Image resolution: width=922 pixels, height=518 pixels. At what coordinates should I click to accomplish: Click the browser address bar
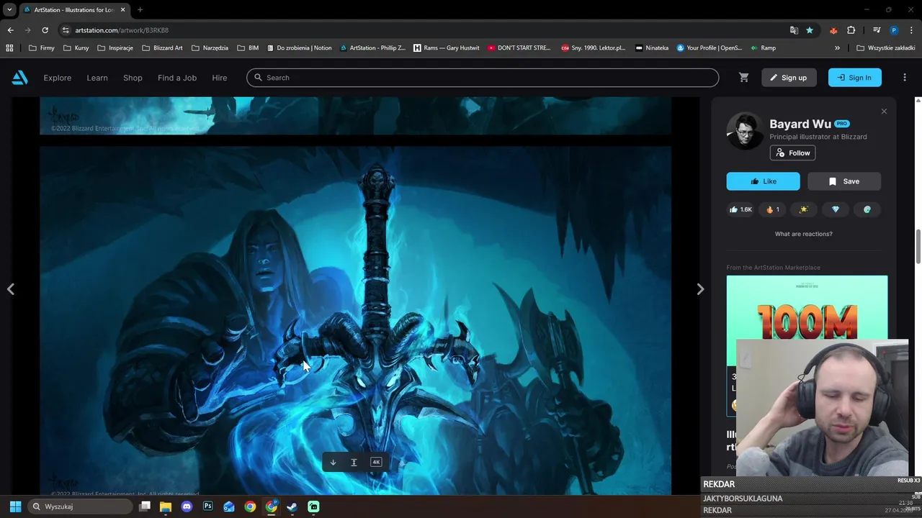coord(425,30)
